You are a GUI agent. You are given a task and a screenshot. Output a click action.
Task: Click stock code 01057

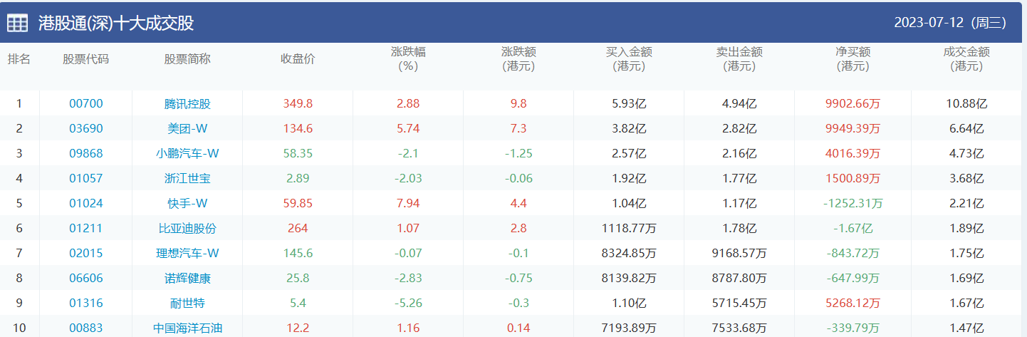pyautogui.click(x=86, y=179)
